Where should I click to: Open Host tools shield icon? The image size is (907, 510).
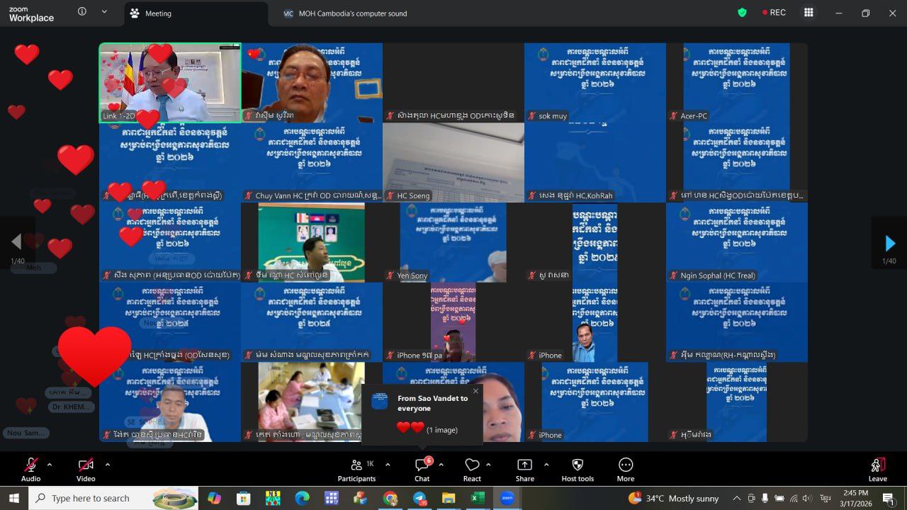click(x=577, y=469)
